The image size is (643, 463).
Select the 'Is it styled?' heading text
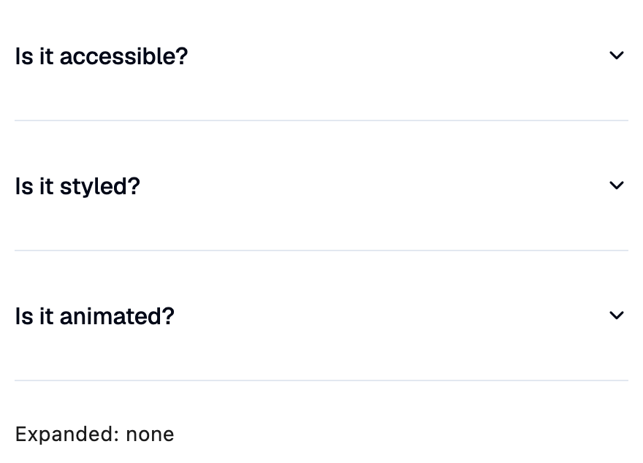[x=77, y=186]
